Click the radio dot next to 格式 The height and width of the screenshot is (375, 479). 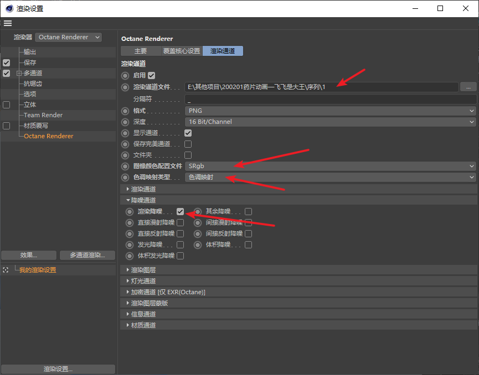(125, 111)
